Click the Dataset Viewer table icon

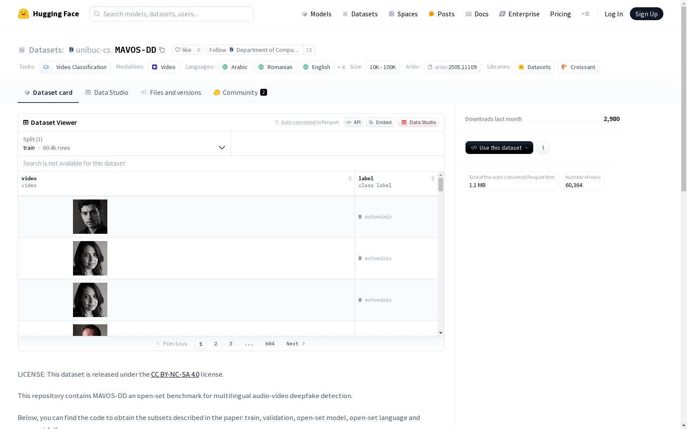[26, 122]
